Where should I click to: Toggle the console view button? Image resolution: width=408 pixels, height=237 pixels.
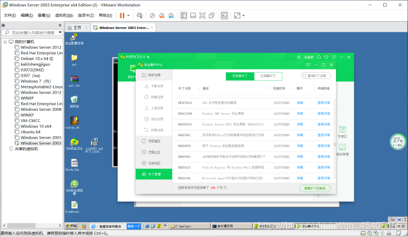[x=224, y=15]
